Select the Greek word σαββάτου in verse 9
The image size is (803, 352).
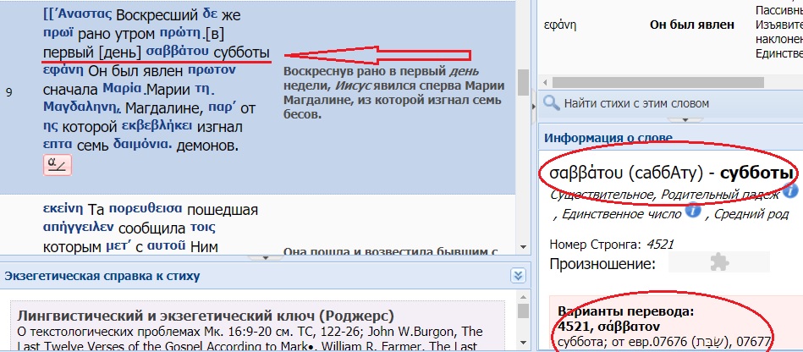pos(178,52)
